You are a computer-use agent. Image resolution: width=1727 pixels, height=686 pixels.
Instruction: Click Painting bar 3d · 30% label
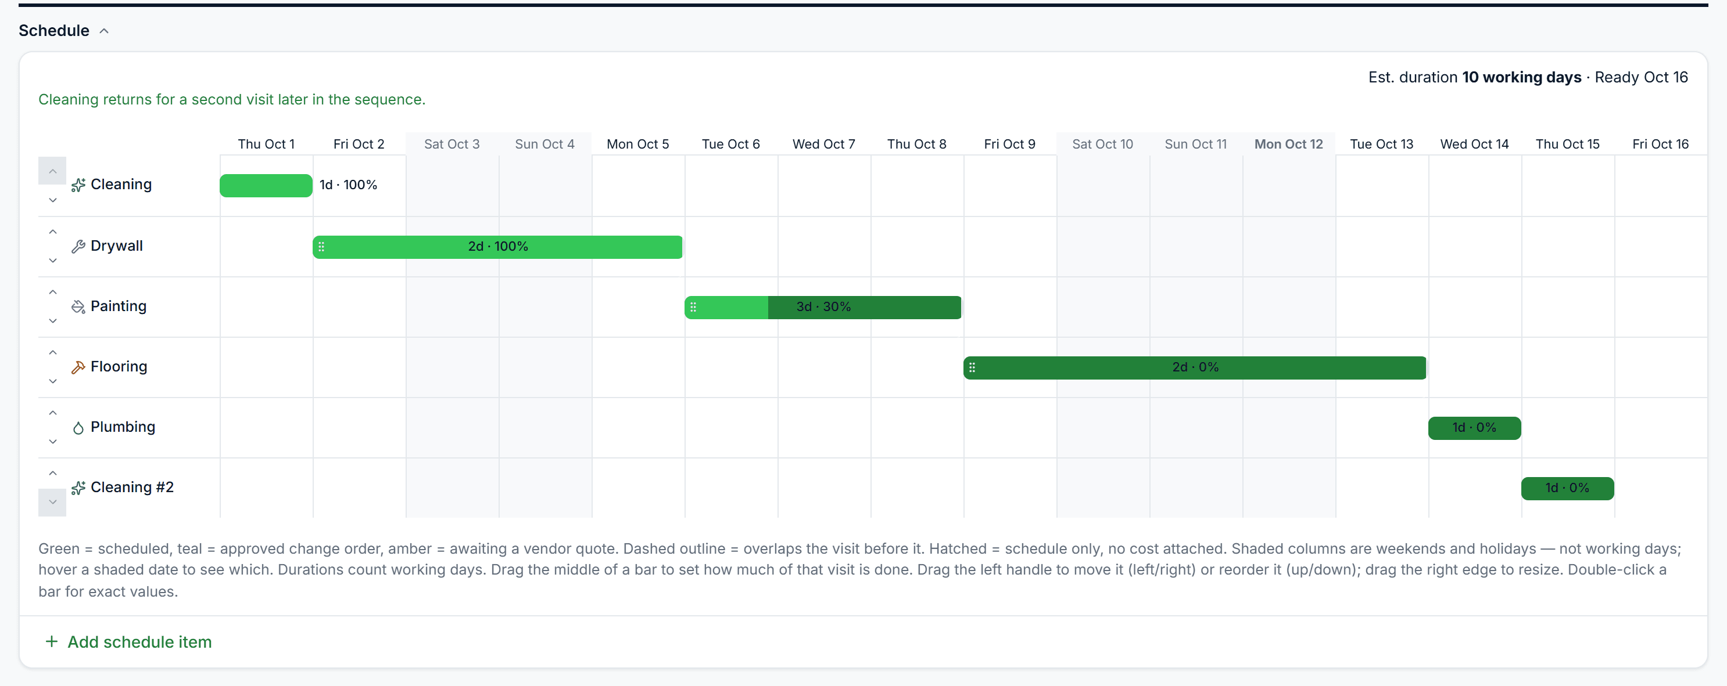tap(823, 306)
